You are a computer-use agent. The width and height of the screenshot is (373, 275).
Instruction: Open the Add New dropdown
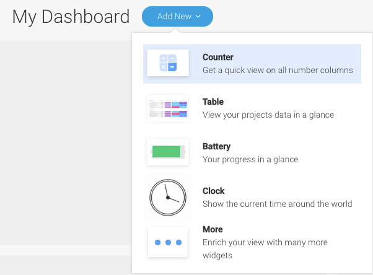[177, 17]
